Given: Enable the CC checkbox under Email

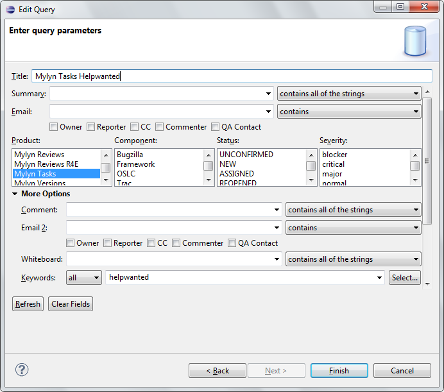Looking at the screenshot, I should [134, 126].
